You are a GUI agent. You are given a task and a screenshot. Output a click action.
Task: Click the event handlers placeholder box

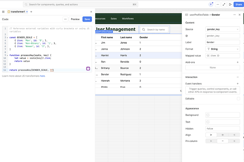tap(213, 90)
